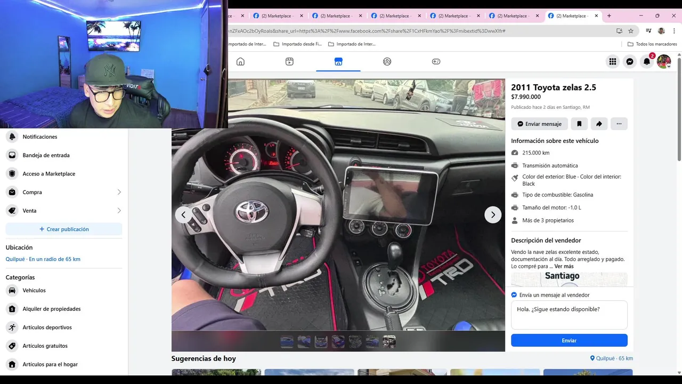This screenshot has width=682, height=384.
Task: Click the Sugerencias de hoy heading
Action: tap(204, 358)
